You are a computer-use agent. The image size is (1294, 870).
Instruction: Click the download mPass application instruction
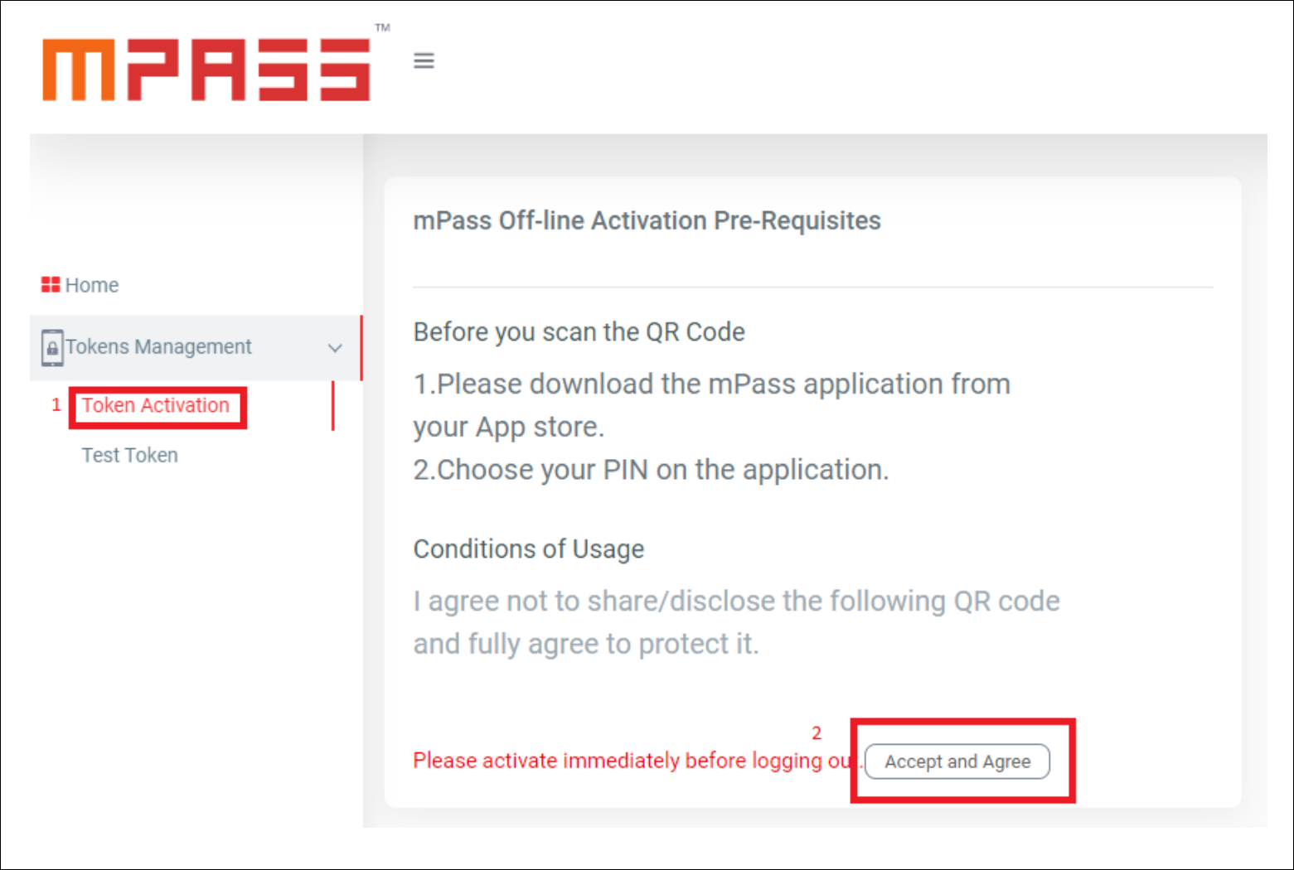coord(711,405)
